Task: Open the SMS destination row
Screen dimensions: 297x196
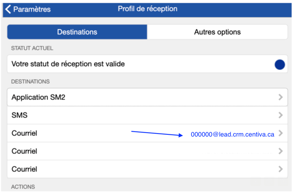Action: point(20,115)
